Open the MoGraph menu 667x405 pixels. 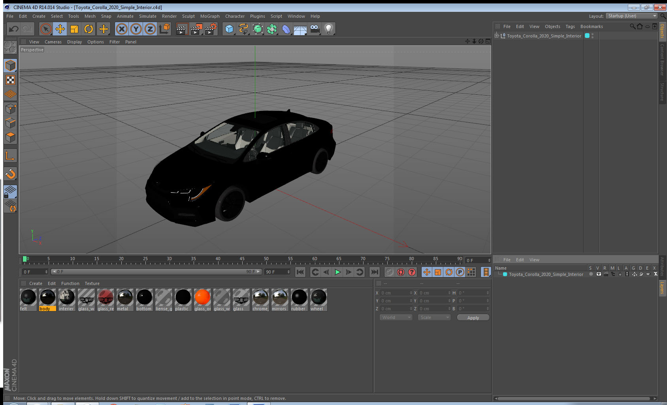pyautogui.click(x=210, y=16)
